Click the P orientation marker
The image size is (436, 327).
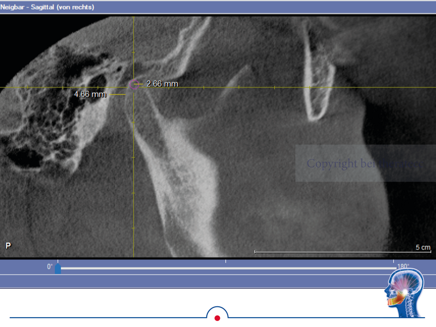[8, 246]
